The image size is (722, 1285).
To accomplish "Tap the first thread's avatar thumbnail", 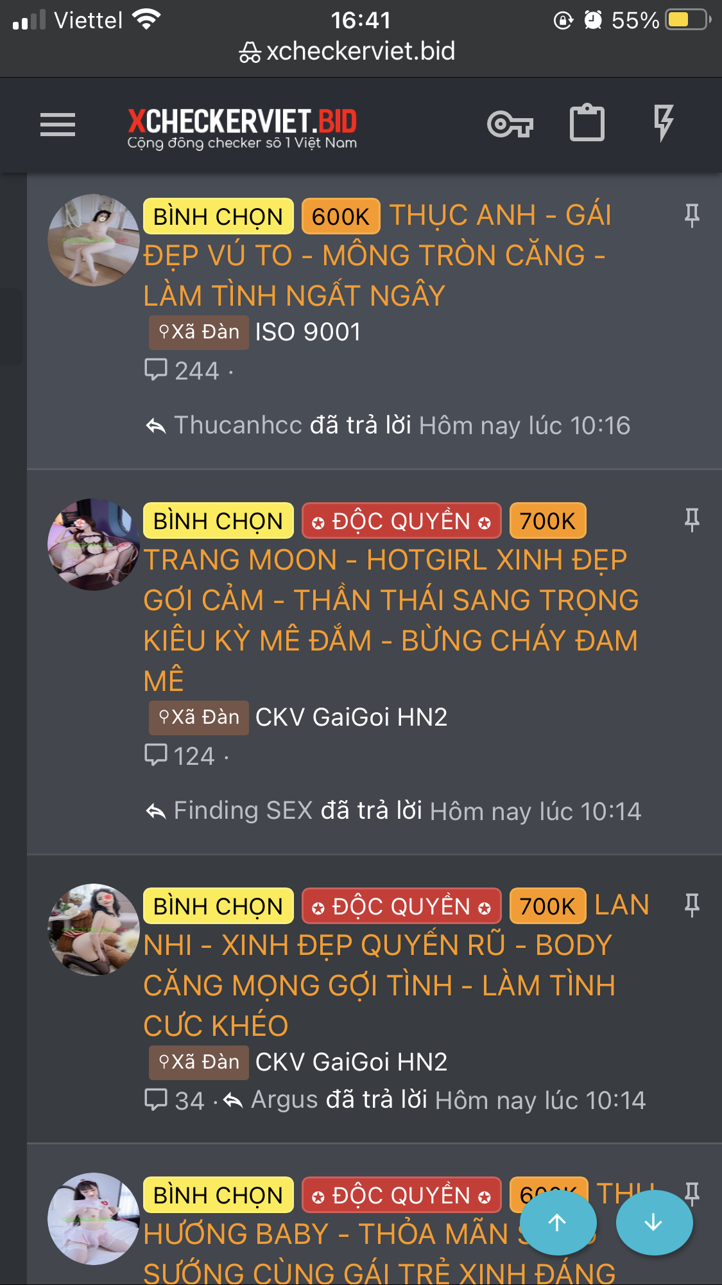I will click(94, 240).
